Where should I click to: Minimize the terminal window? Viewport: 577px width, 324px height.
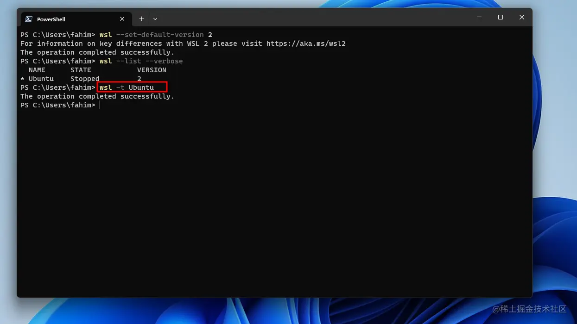point(479,17)
